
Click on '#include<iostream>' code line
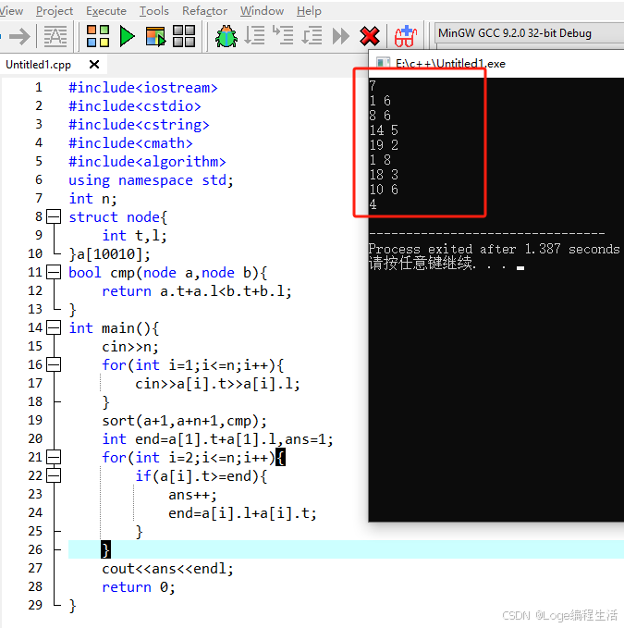143,87
